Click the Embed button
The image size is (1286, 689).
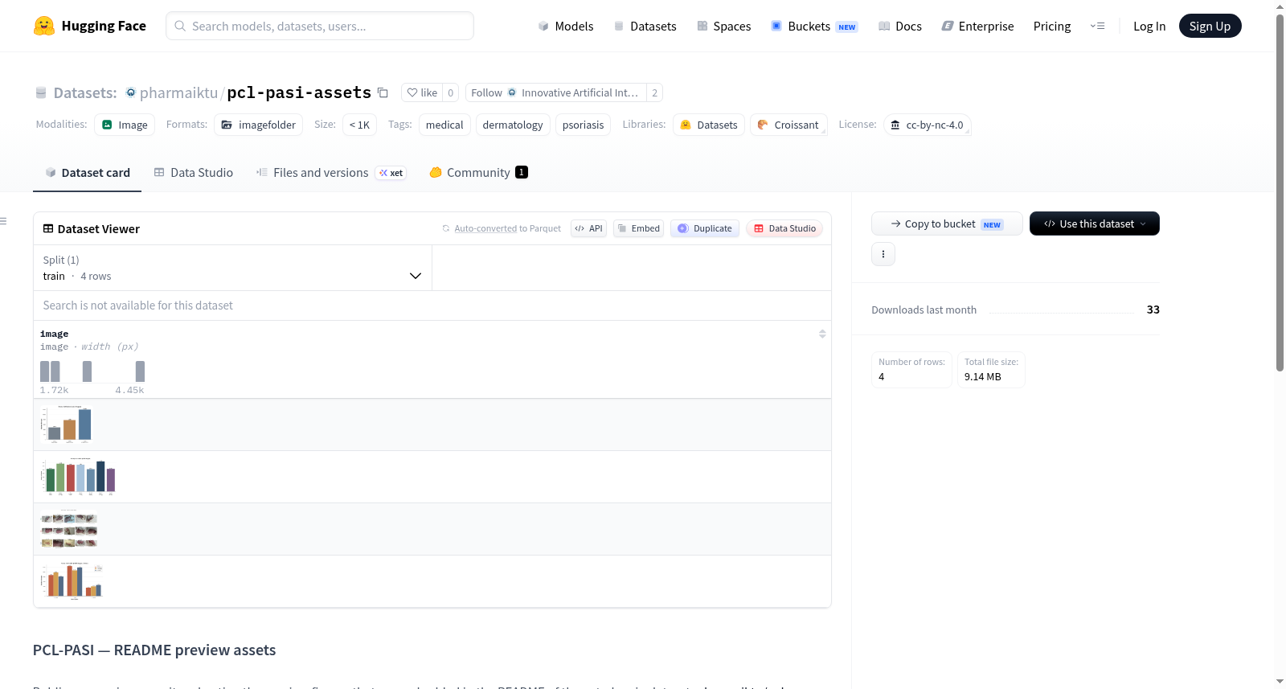(x=639, y=228)
